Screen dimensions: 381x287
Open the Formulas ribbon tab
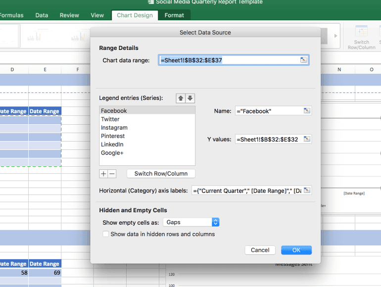pos(12,15)
